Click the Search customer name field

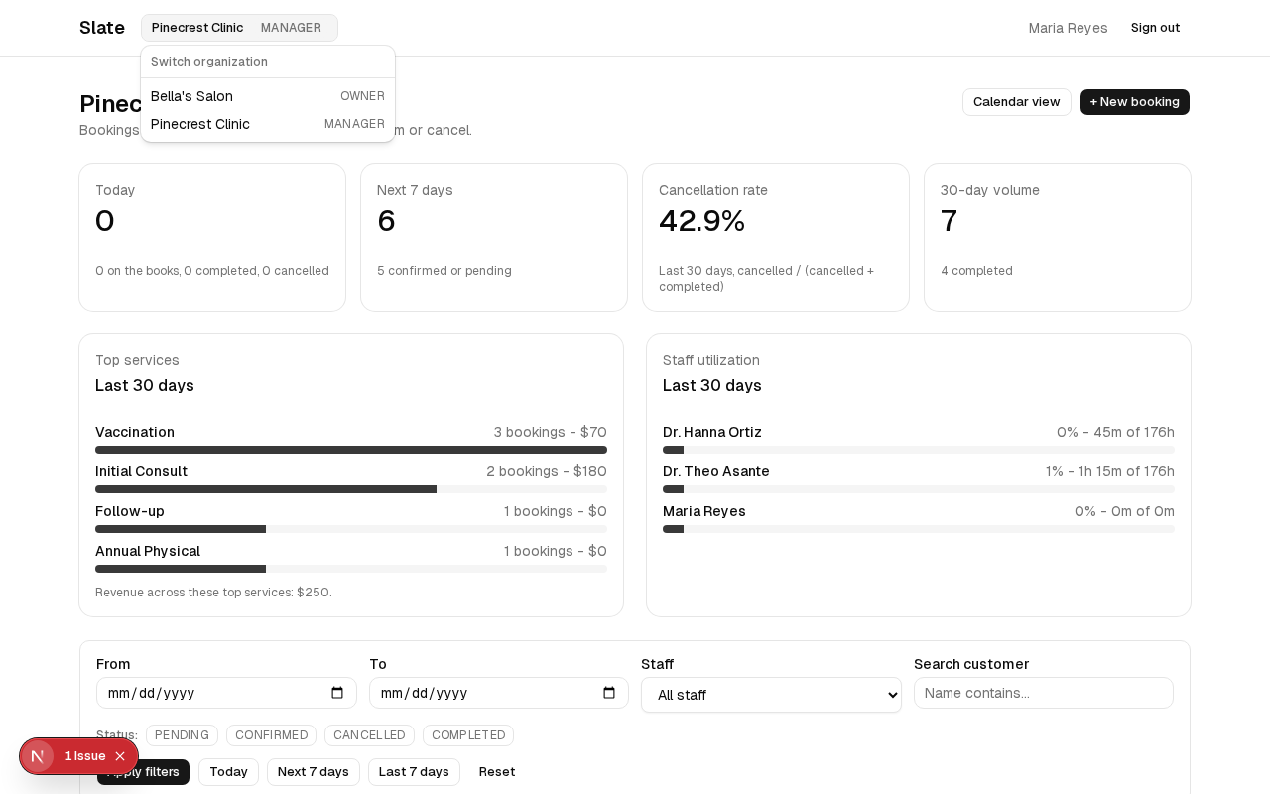point(1044,693)
